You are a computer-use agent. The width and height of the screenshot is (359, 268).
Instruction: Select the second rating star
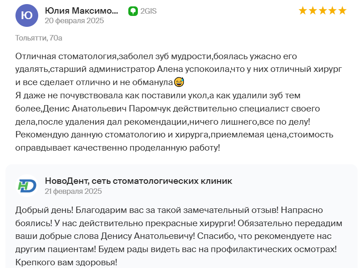pos(313,11)
